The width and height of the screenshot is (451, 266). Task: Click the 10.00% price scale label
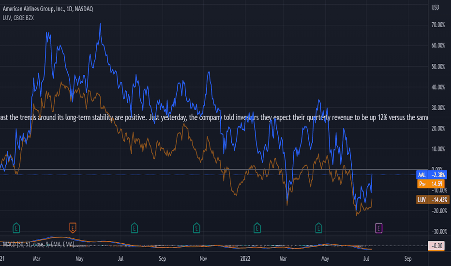coord(438,149)
